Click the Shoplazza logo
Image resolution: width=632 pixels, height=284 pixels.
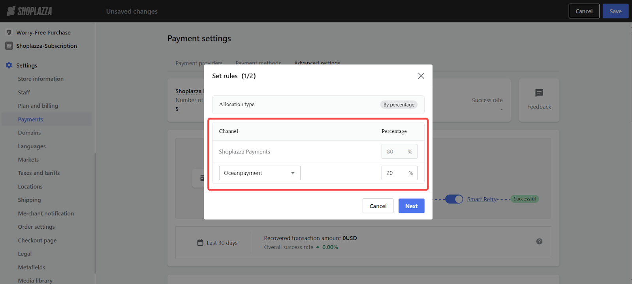pos(29,11)
